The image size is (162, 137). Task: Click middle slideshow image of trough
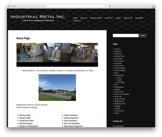coord(57,53)
